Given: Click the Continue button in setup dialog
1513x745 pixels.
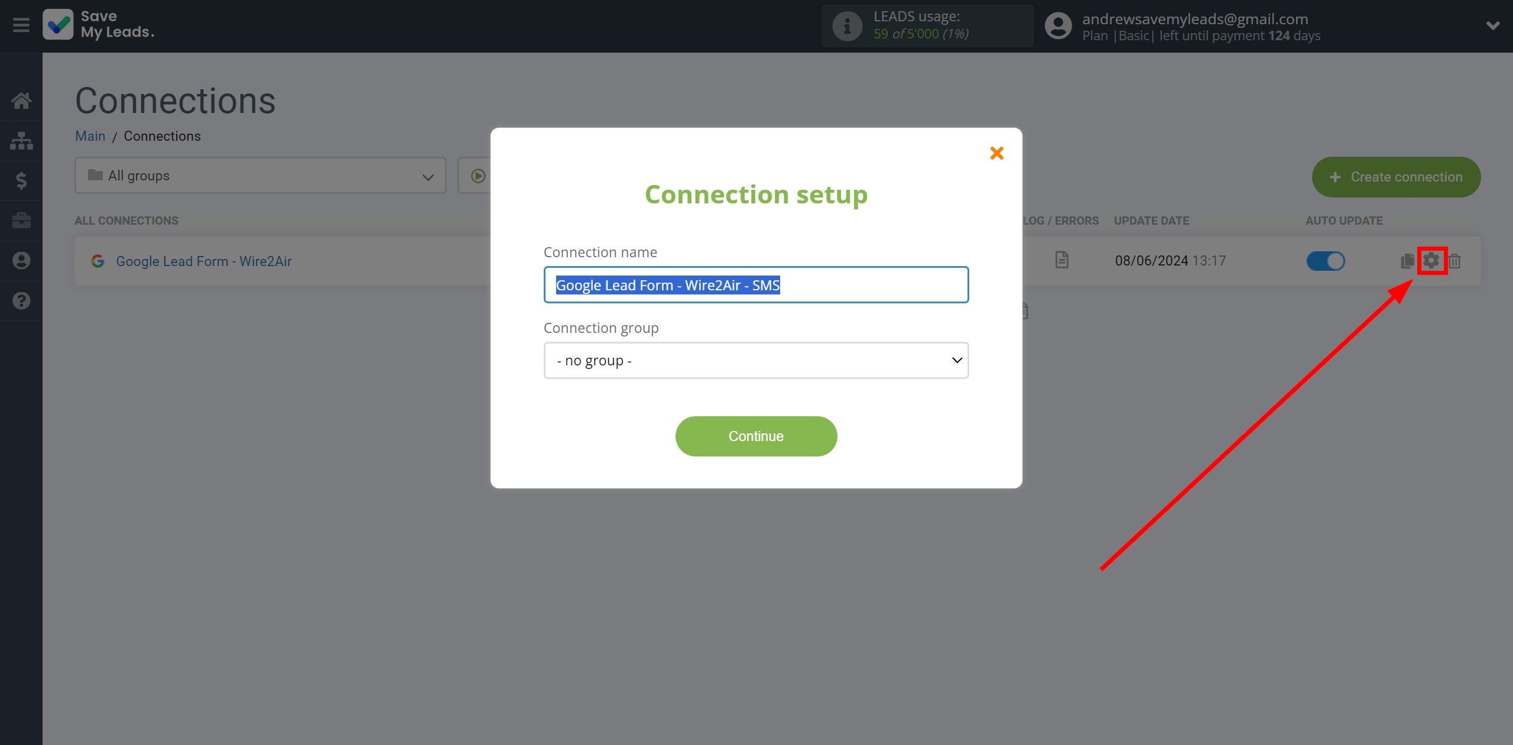Looking at the screenshot, I should (756, 435).
